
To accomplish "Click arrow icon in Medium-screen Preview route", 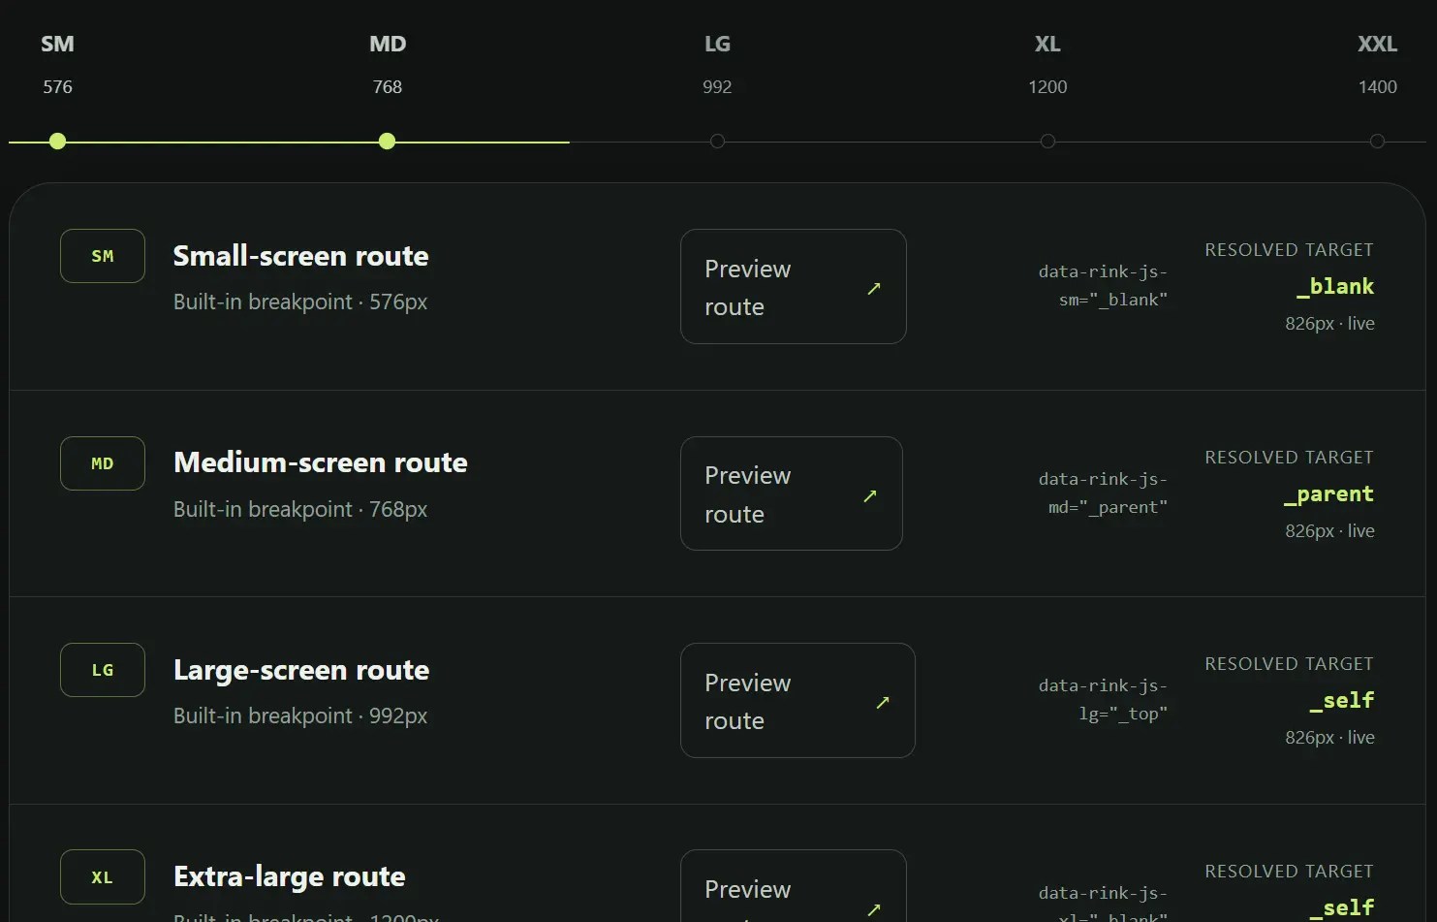I will coord(870,495).
